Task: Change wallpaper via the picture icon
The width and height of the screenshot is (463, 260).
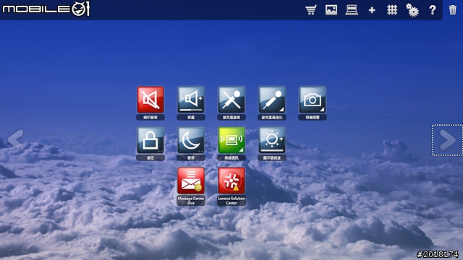Action: (331, 10)
